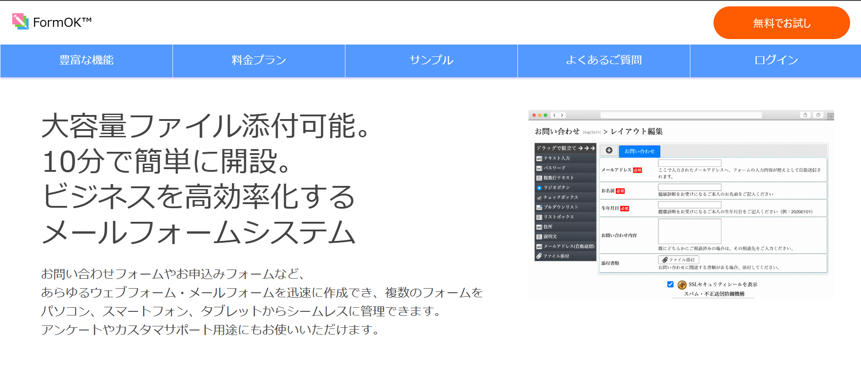Click the お名前 input box in preview
This screenshot has width=861, height=365.
coord(689,187)
